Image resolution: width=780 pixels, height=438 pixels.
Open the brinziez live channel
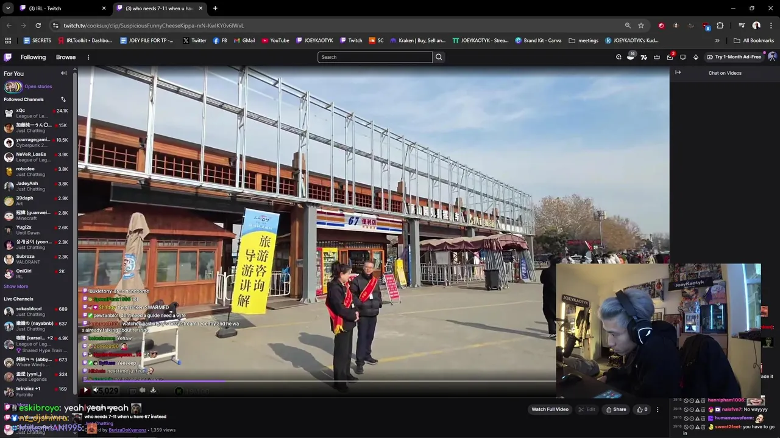(x=37, y=391)
